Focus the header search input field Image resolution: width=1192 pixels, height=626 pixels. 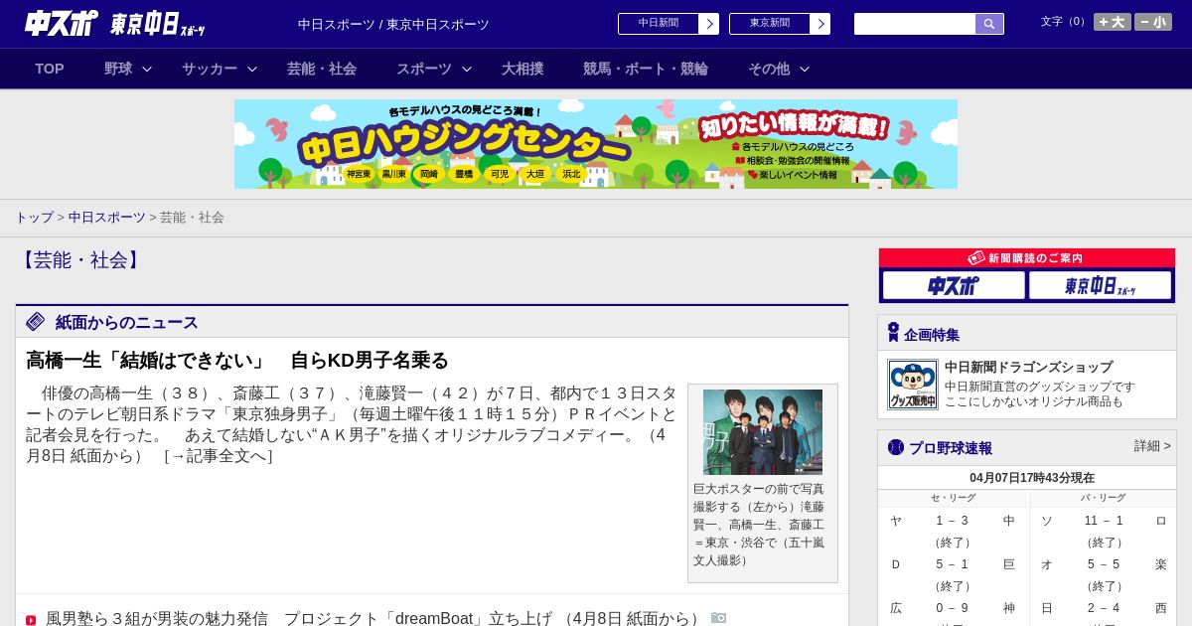click(x=915, y=24)
